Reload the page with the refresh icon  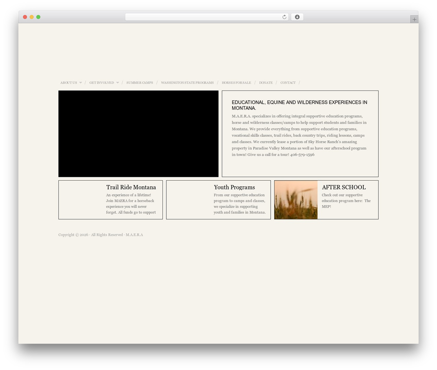click(x=284, y=17)
